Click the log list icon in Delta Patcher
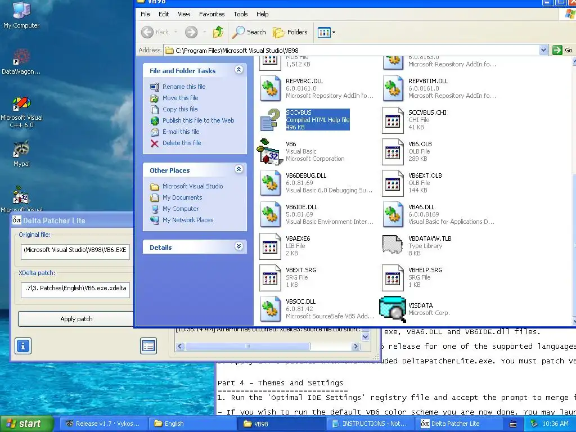This screenshot has height=432, width=576. tap(148, 346)
